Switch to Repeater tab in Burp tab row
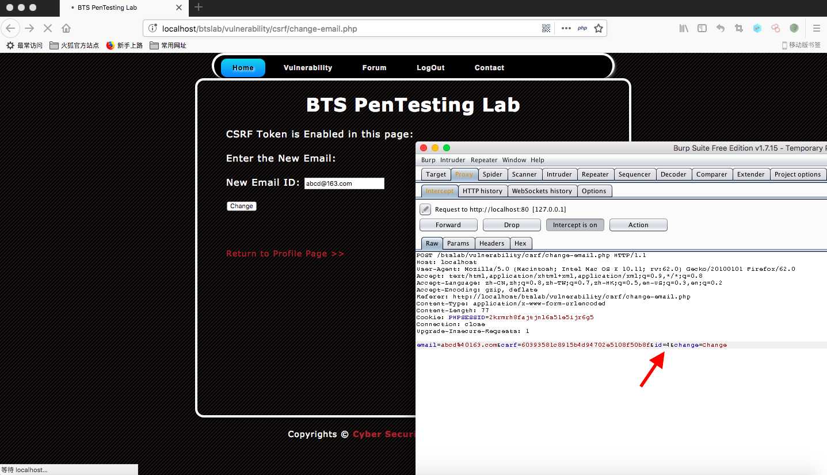Screen dimensions: 827x475 595,174
